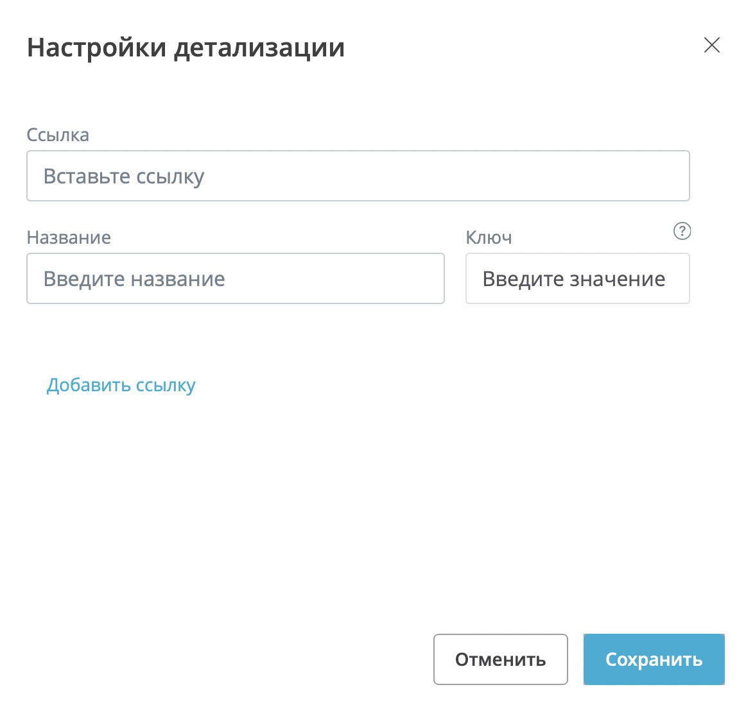Save the detail settings
755x712 pixels.
(654, 659)
